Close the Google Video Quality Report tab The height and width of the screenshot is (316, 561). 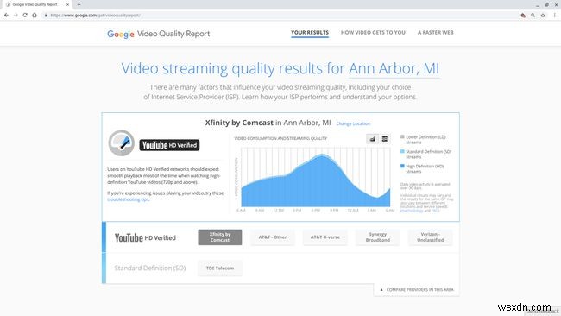(x=67, y=4)
